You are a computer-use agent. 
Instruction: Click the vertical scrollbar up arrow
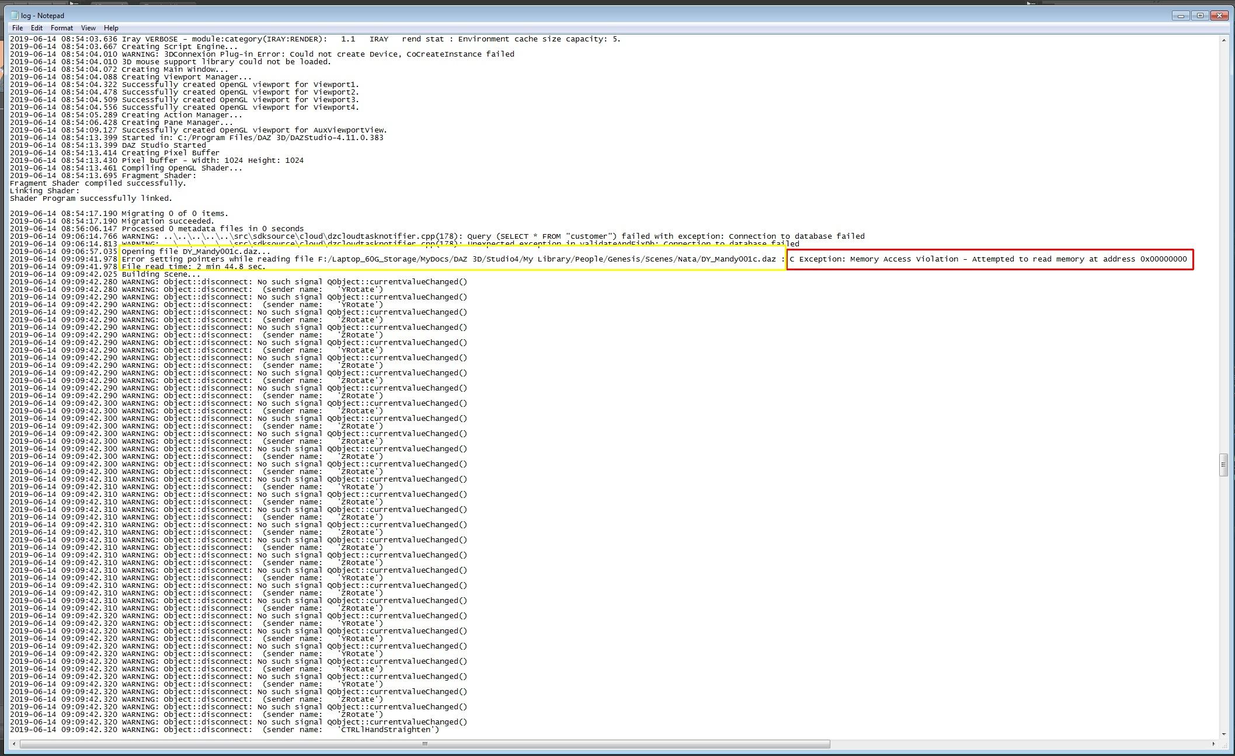(1223, 40)
